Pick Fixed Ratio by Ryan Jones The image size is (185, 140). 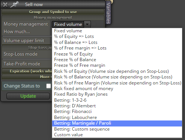117,94
